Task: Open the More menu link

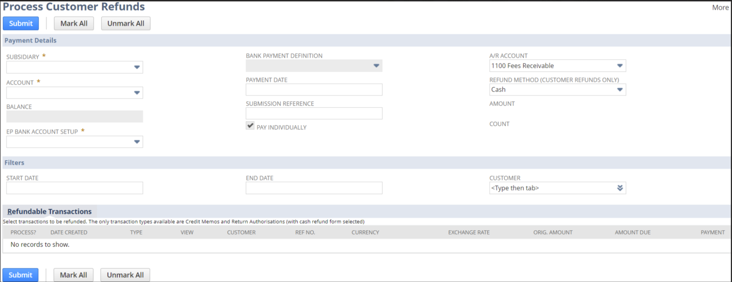Action: (x=720, y=8)
